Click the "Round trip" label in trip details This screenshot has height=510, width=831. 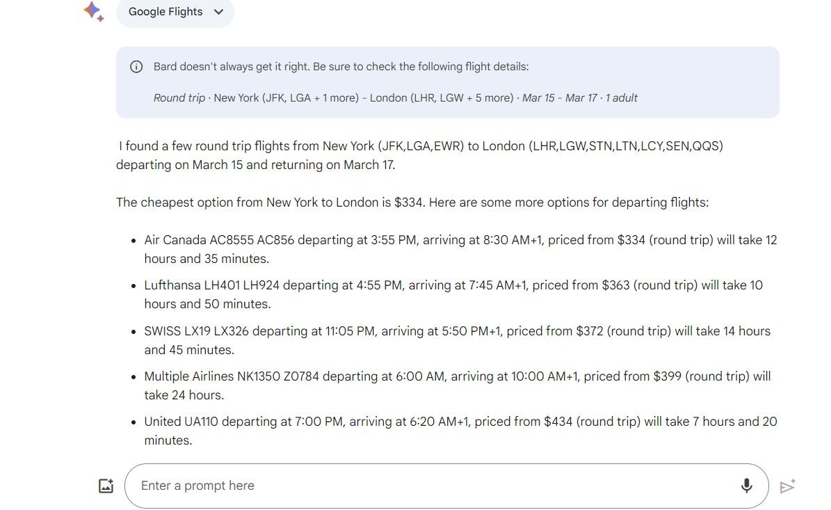click(x=179, y=98)
